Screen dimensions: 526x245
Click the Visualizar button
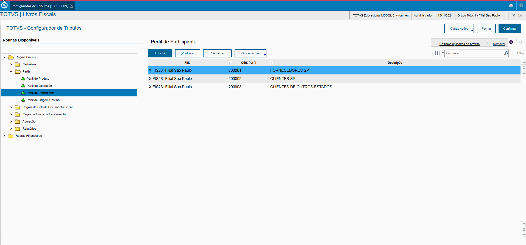pos(218,53)
